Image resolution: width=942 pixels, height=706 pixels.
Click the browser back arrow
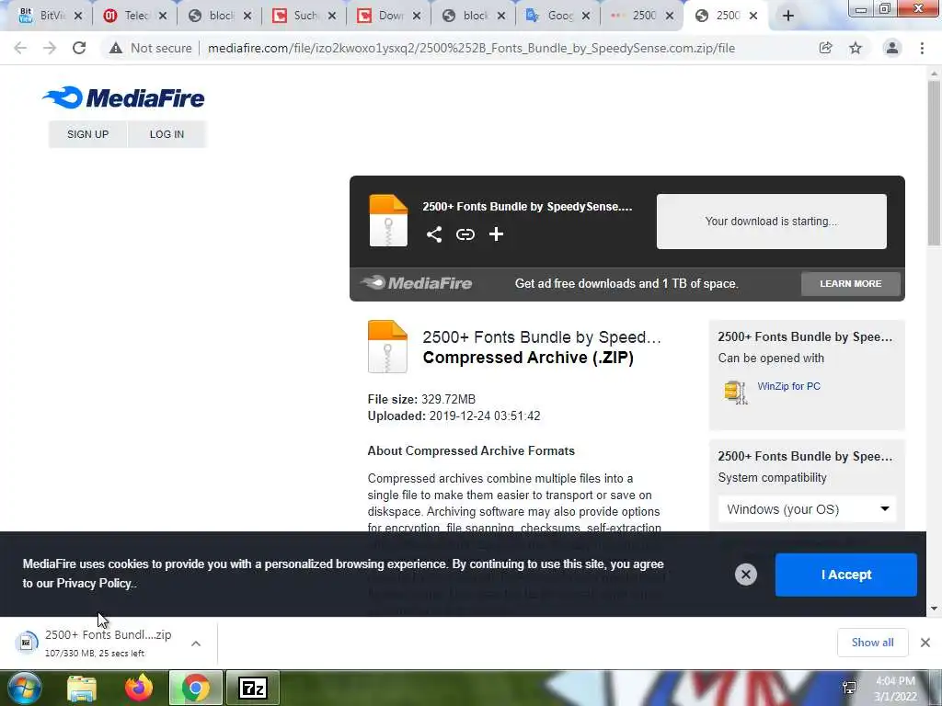pos(20,48)
